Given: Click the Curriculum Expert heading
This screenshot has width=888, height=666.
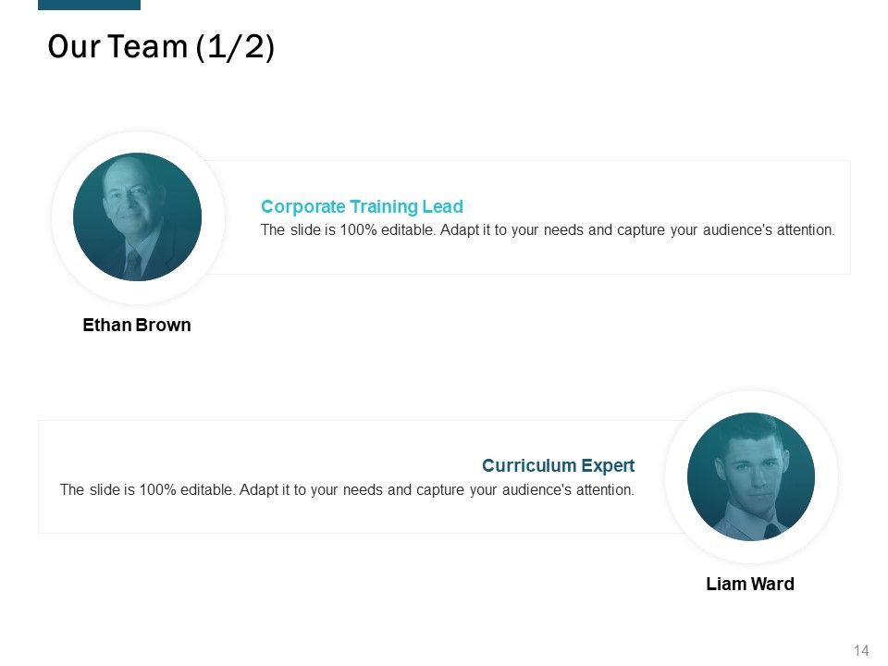Looking at the screenshot, I should [x=559, y=465].
